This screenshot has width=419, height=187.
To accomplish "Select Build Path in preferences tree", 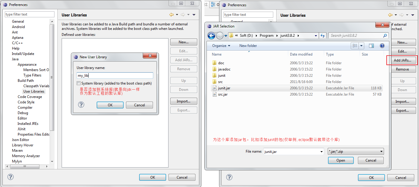I will (26, 81).
